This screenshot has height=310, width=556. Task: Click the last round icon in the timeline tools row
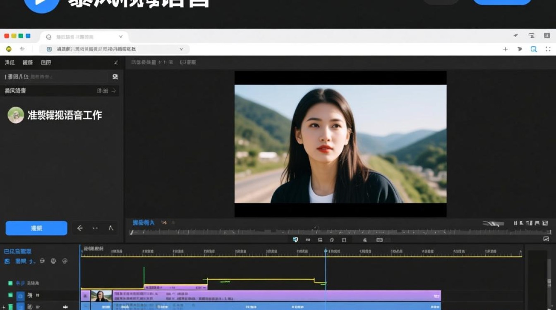(x=65, y=261)
